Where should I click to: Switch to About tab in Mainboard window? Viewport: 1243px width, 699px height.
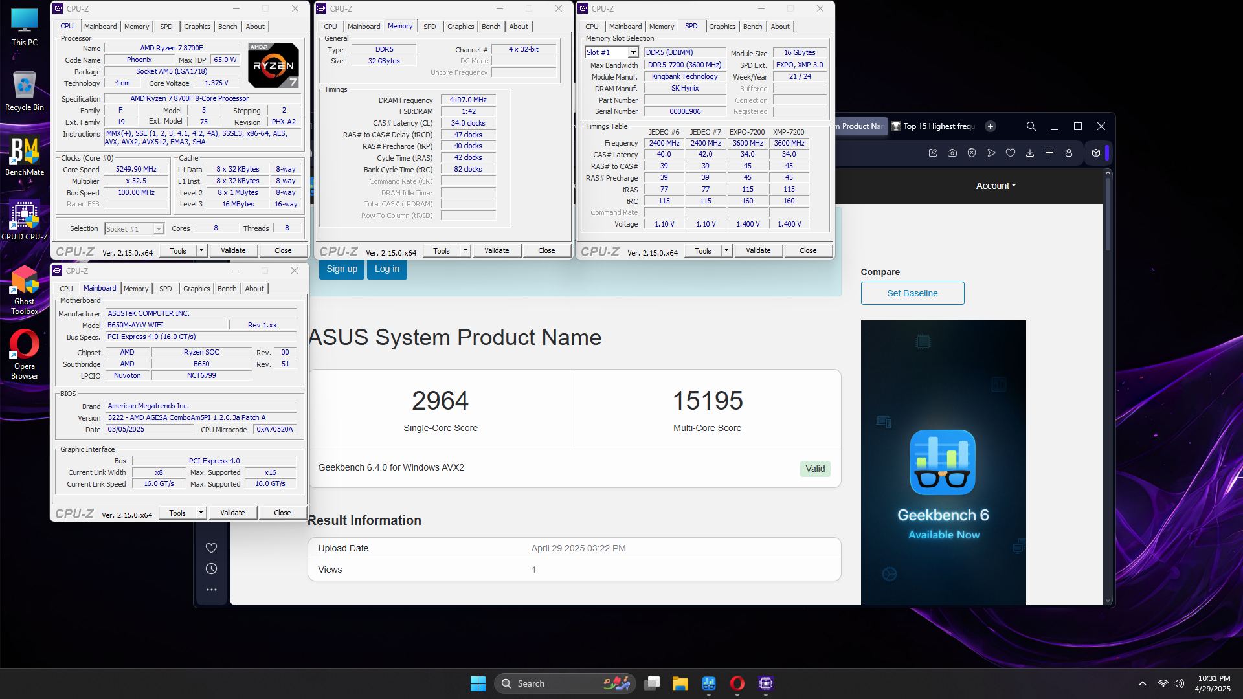coord(254,289)
